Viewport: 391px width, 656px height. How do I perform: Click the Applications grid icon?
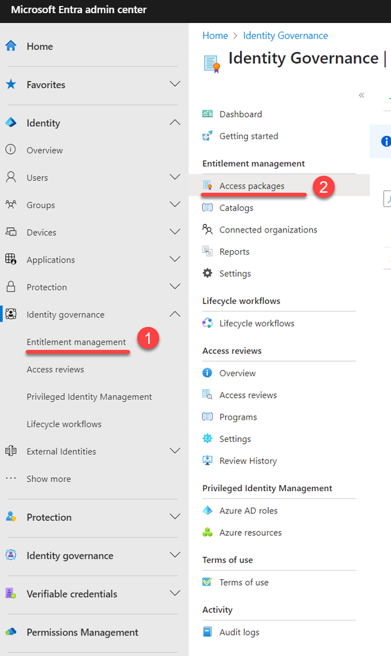click(11, 259)
